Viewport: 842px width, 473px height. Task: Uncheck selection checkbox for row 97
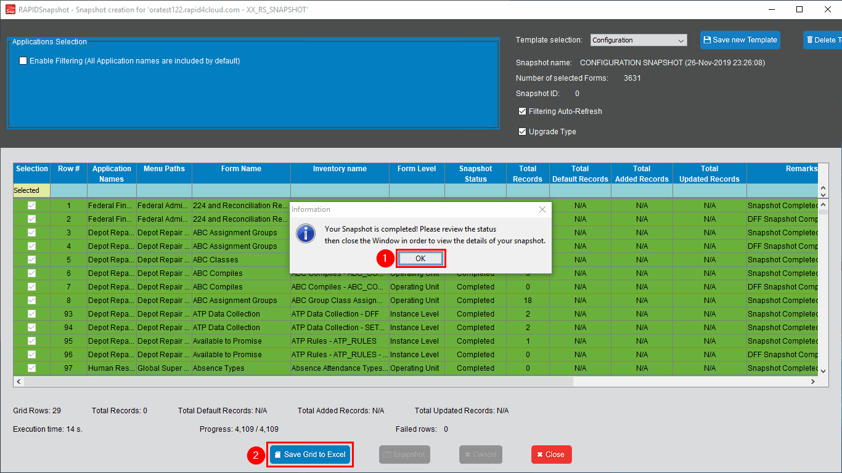[31, 368]
